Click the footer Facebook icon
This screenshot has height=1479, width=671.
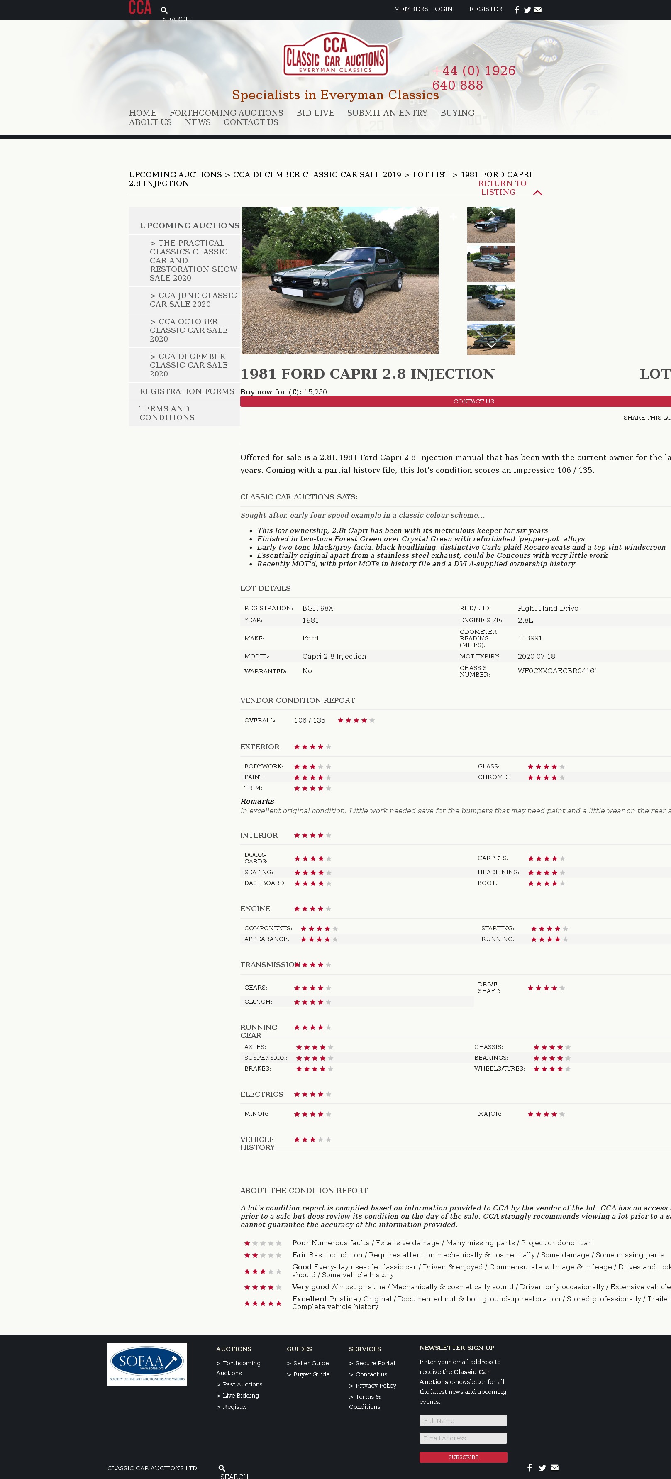coord(529,1467)
